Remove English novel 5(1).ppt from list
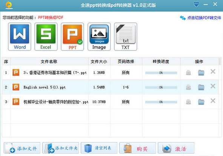223x156 pixels. click(213, 86)
